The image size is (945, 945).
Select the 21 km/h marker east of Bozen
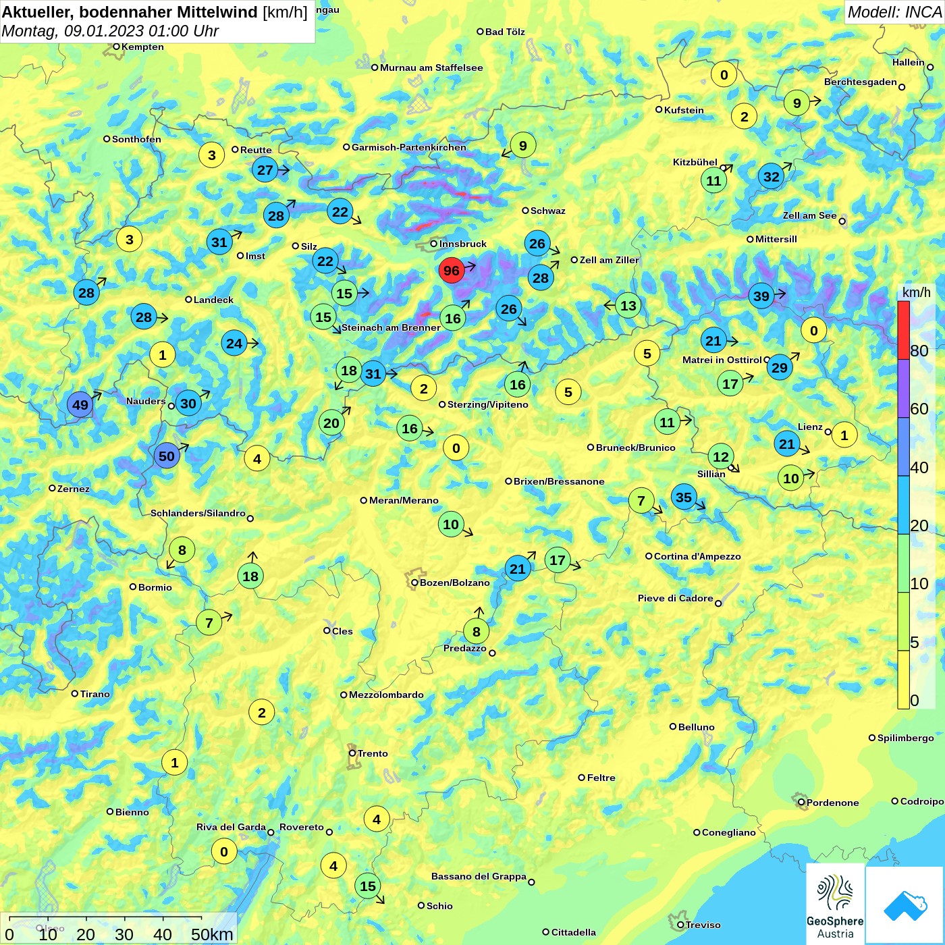518,569
